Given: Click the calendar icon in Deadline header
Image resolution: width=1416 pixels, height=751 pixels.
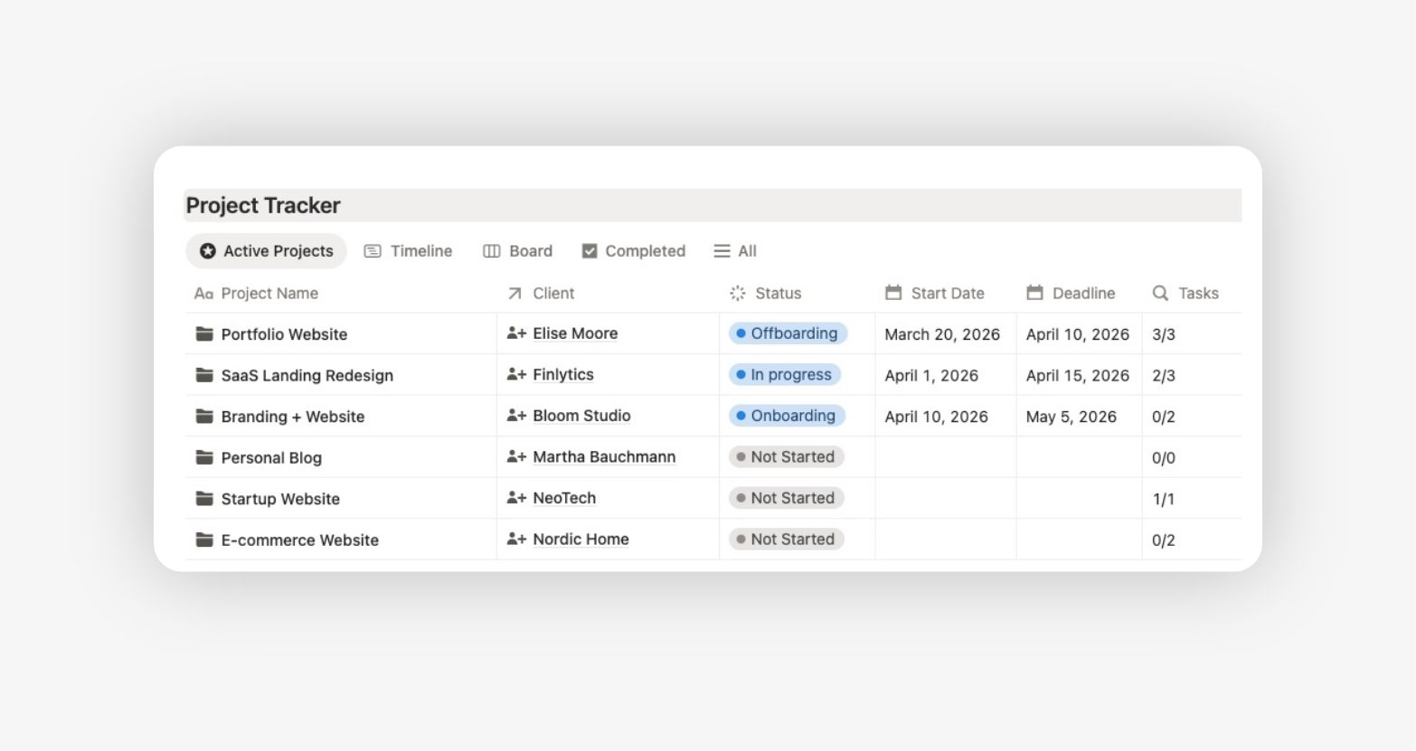Looking at the screenshot, I should tap(1035, 293).
